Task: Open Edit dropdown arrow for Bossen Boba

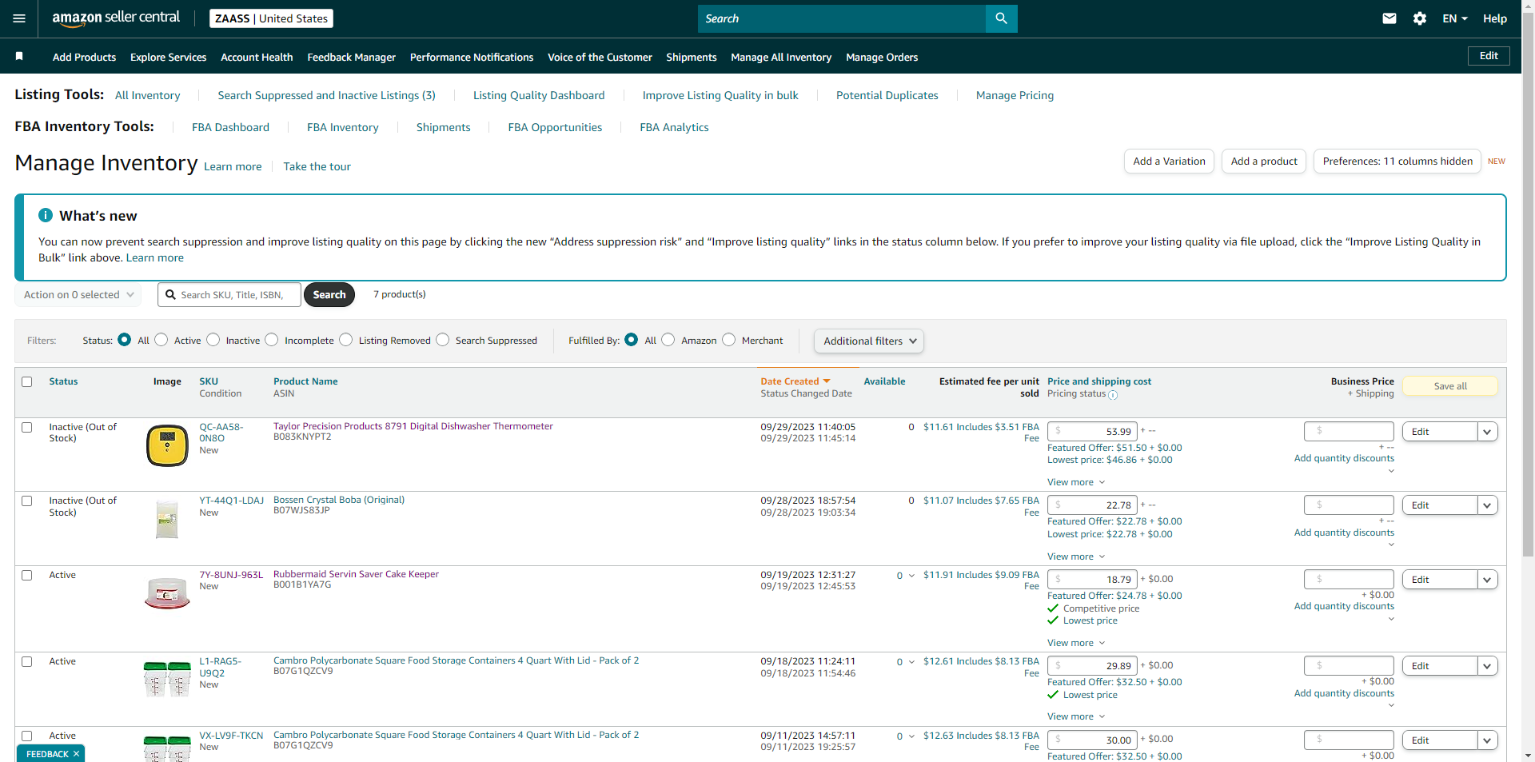Action: point(1487,505)
